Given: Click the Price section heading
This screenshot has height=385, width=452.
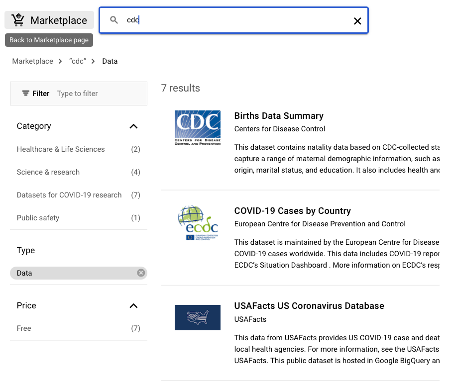Looking at the screenshot, I should pyautogui.click(x=26, y=305).
